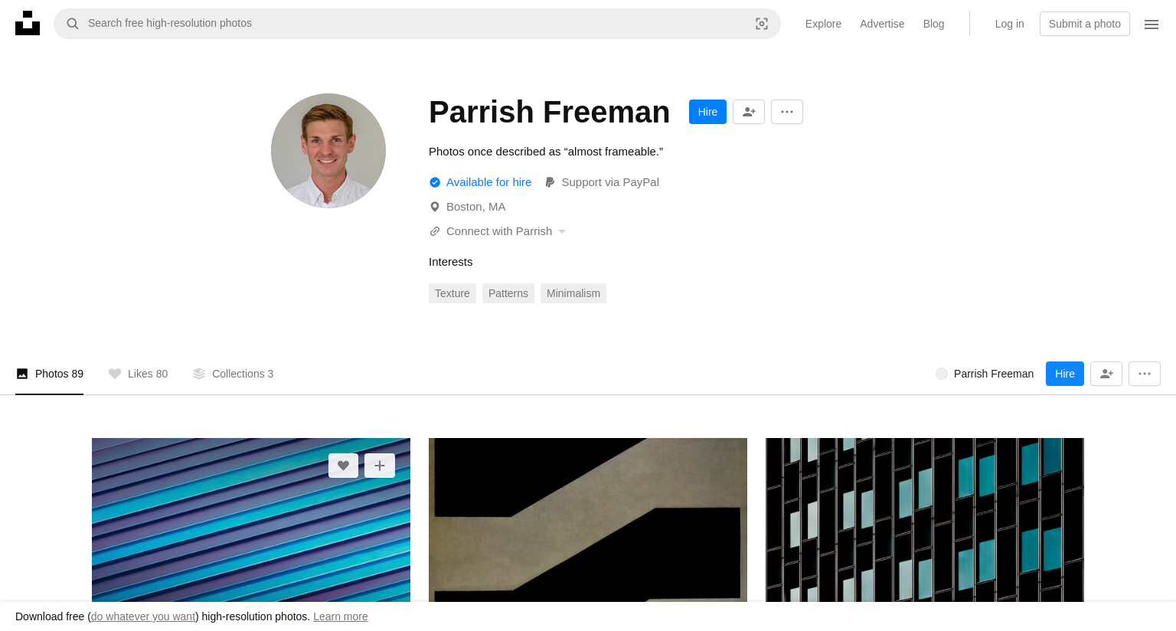The image size is (1176, 631).
Task: Click the Parrish Freeman profile heading
Action: point(549,112)
